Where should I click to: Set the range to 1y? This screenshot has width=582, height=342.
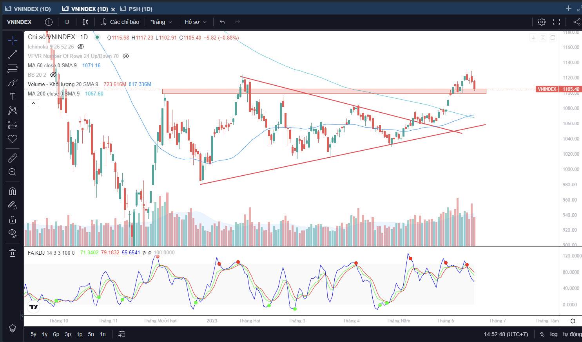(45, 334)
